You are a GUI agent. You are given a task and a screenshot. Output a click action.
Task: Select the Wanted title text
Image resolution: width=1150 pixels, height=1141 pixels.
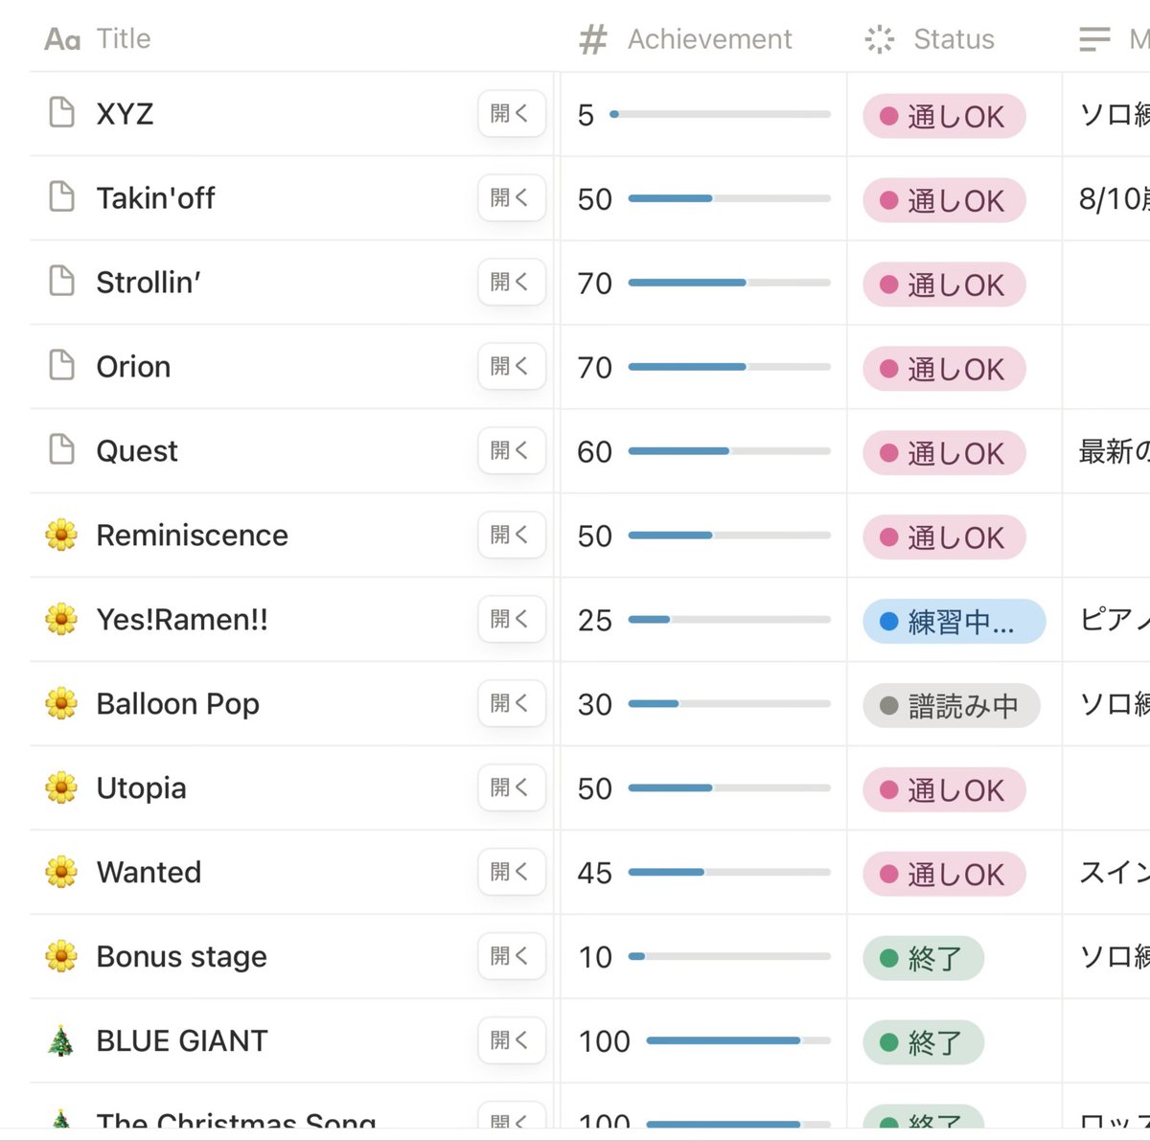click(149, 872)
